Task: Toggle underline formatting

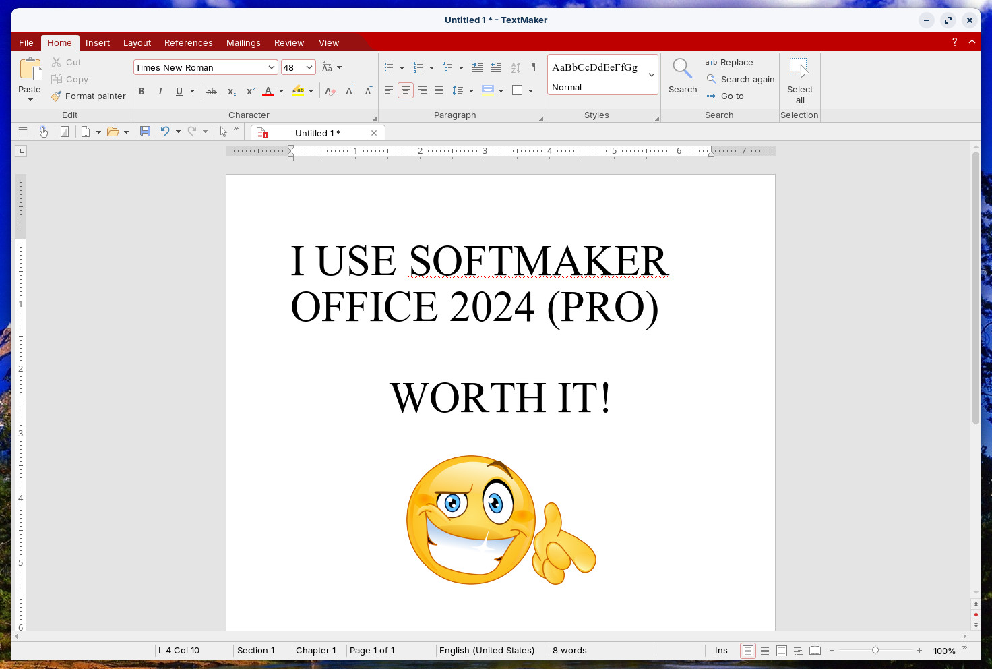Action: [179, 91]
